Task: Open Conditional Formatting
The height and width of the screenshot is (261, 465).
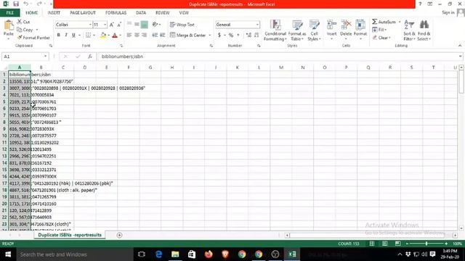Action: click(x=275, y=30)
